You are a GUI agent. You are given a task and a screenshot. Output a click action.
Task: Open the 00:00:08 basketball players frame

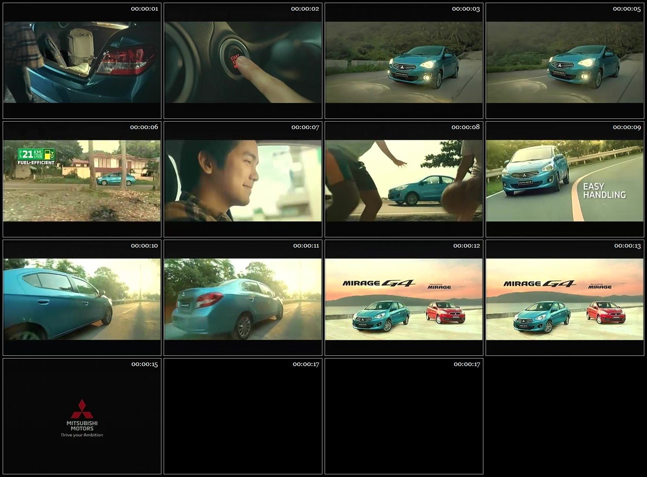point(404,179)
